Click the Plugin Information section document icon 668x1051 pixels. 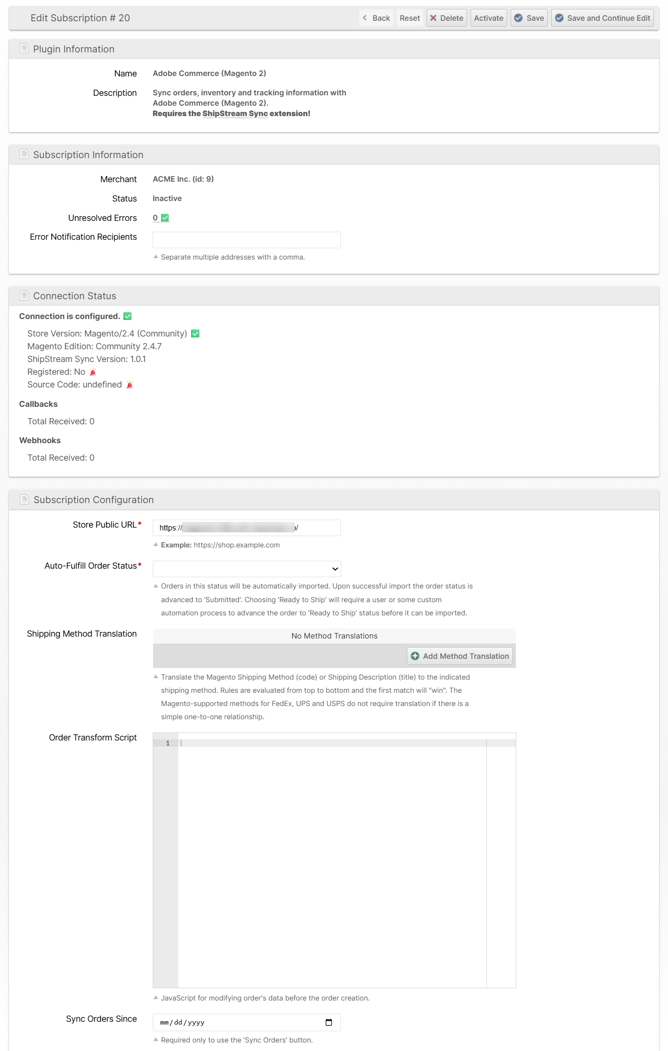tap(24, 49)
